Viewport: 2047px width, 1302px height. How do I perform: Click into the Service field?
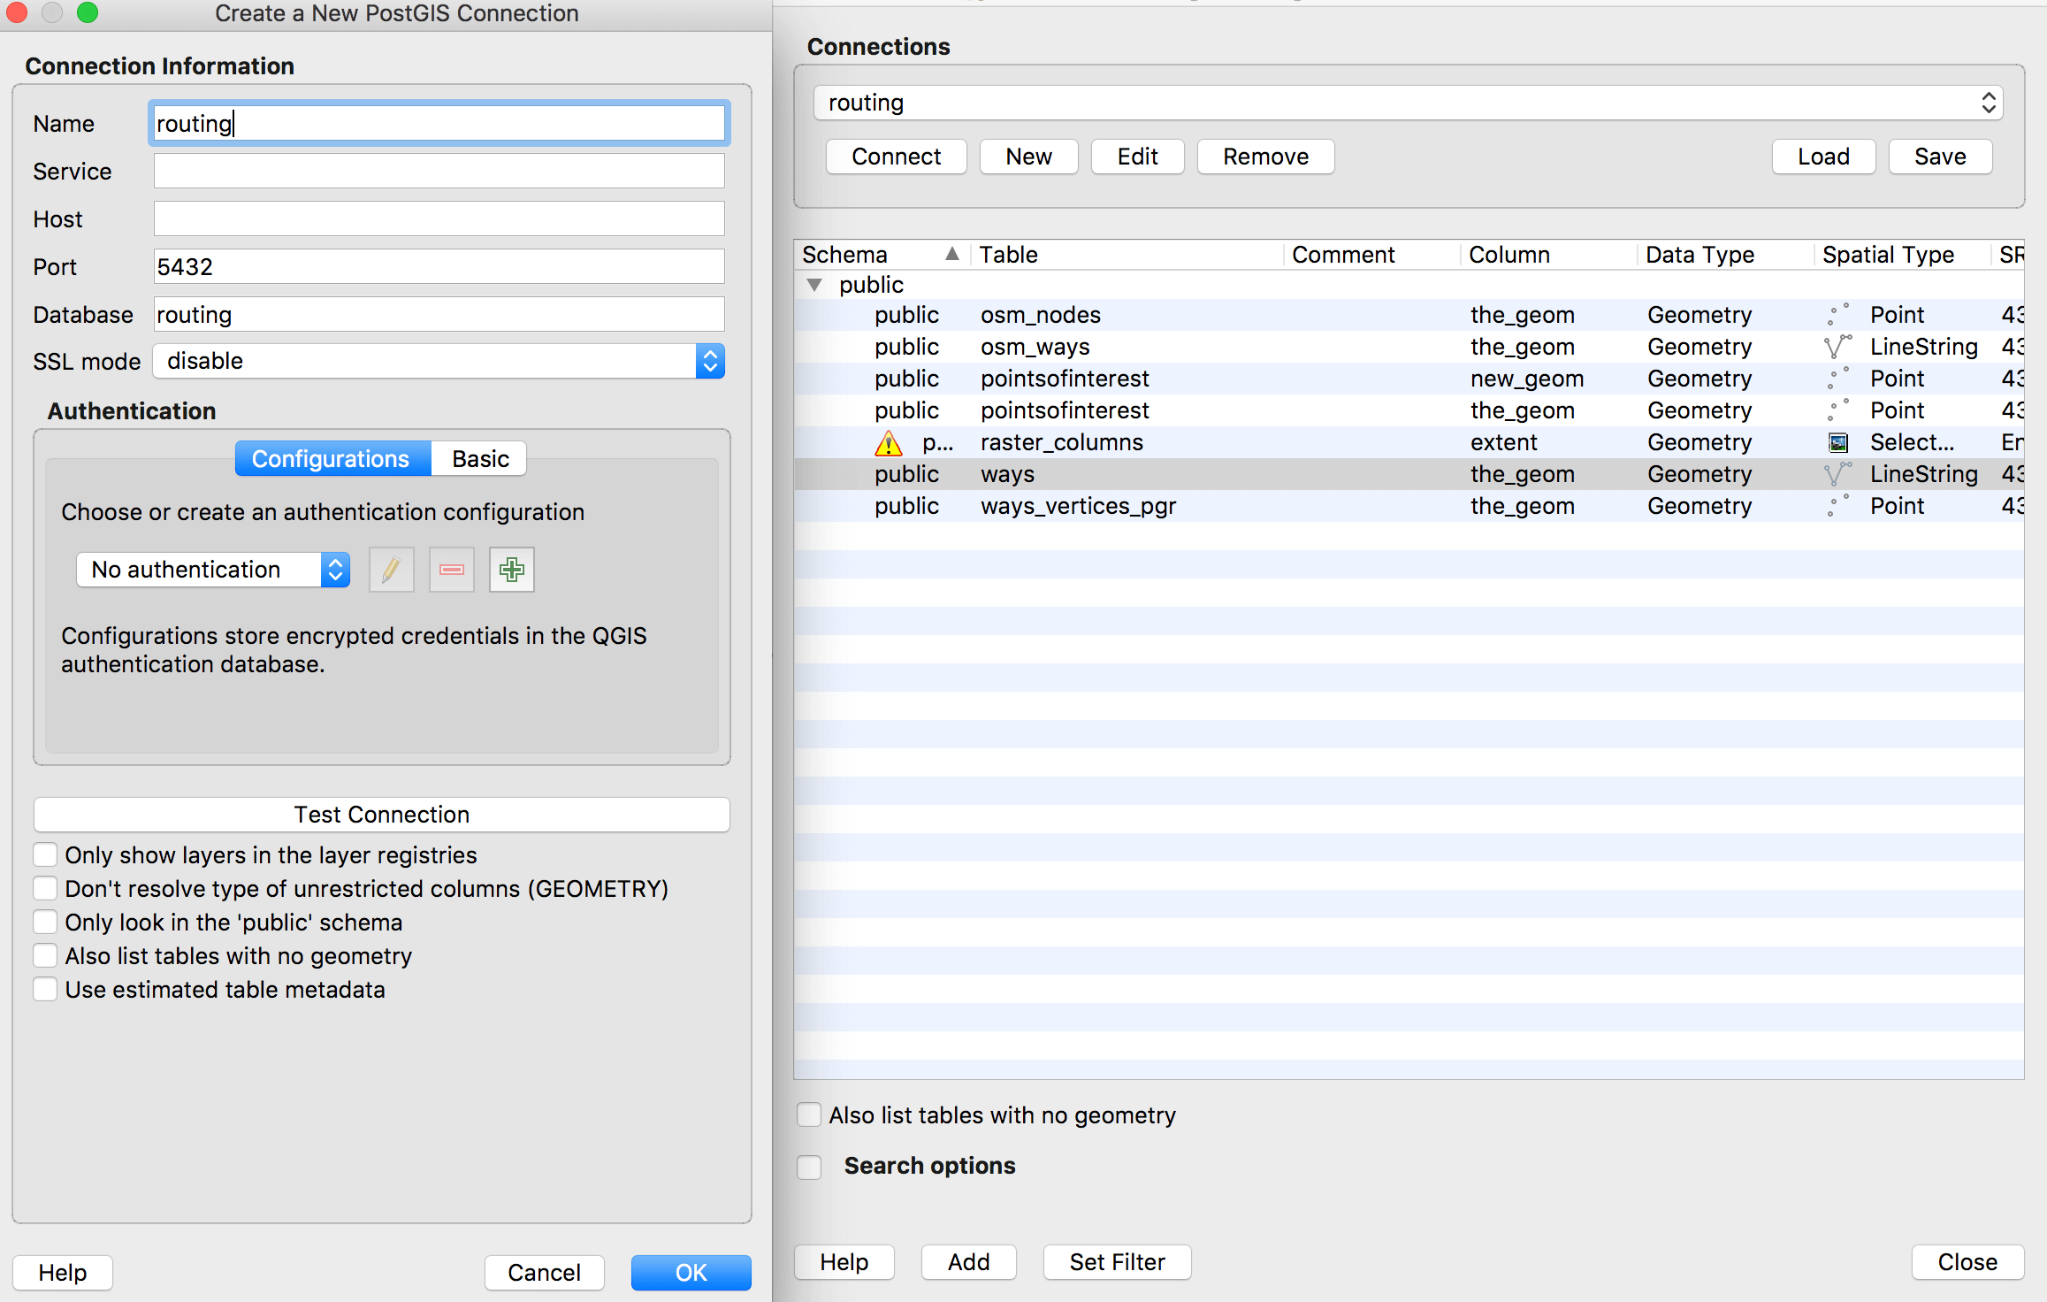point(439,171)
